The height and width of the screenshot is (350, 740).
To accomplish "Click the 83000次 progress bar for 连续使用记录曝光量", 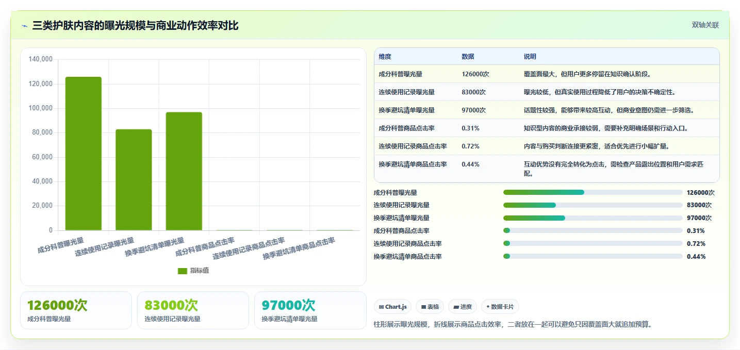I will coord(593,205).
